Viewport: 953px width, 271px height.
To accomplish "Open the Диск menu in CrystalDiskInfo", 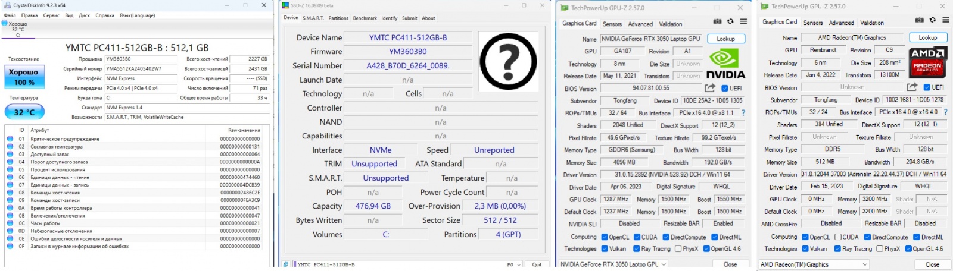I will click(x=85, y=15).
